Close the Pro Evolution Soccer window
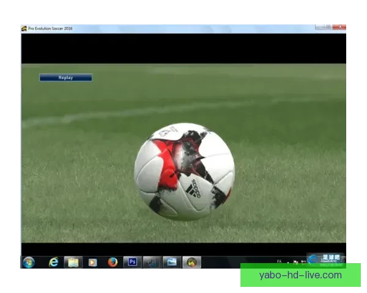Image resolution: width=367 pixels, height=293 pixels. 339,27
